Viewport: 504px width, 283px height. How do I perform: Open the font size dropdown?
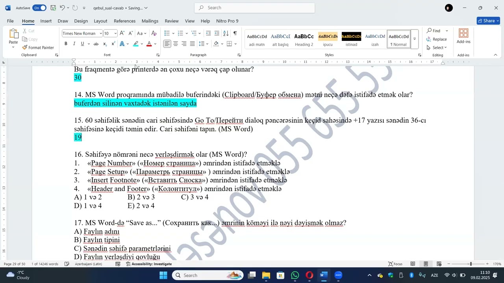click(x=115, y=33)
